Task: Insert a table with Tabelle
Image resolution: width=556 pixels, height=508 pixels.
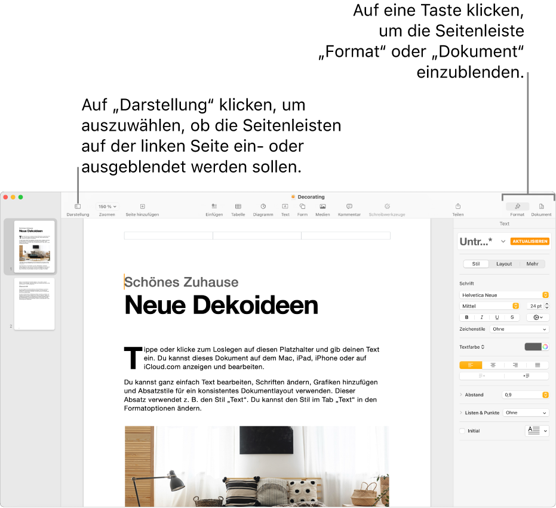Action: tap(238, 207)
